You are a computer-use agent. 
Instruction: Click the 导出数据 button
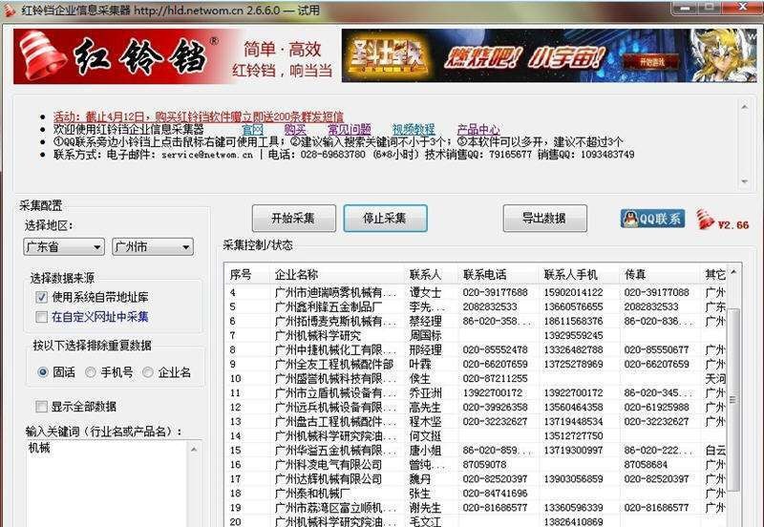coord(544,219)
